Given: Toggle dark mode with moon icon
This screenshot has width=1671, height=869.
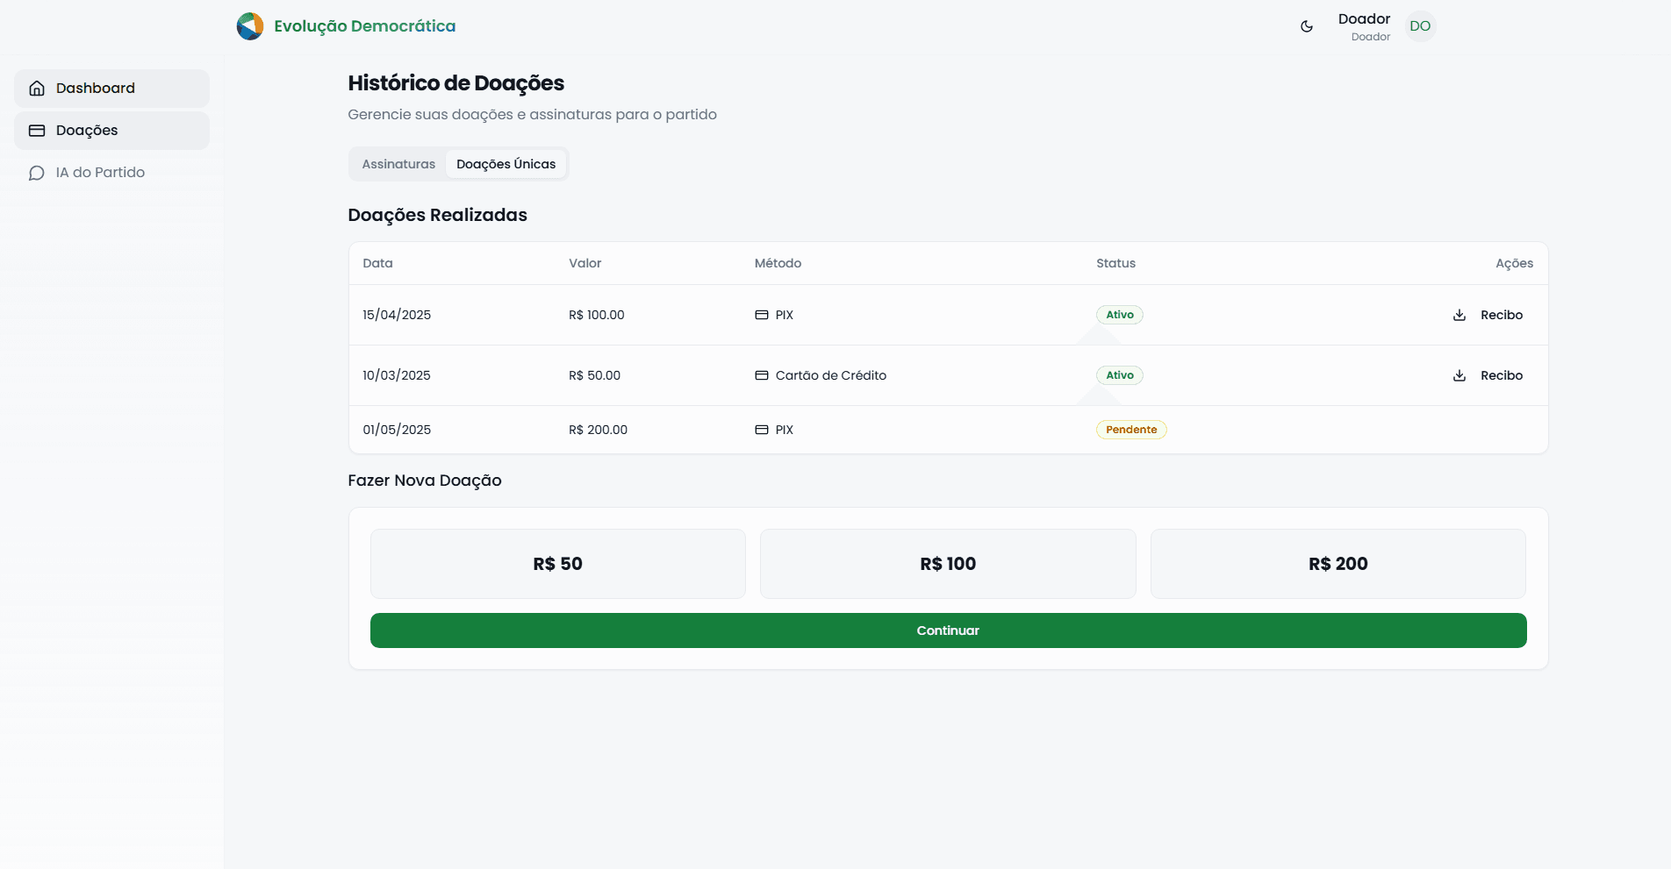Looking at the screenshot, I should click(x=1307, y=26).
